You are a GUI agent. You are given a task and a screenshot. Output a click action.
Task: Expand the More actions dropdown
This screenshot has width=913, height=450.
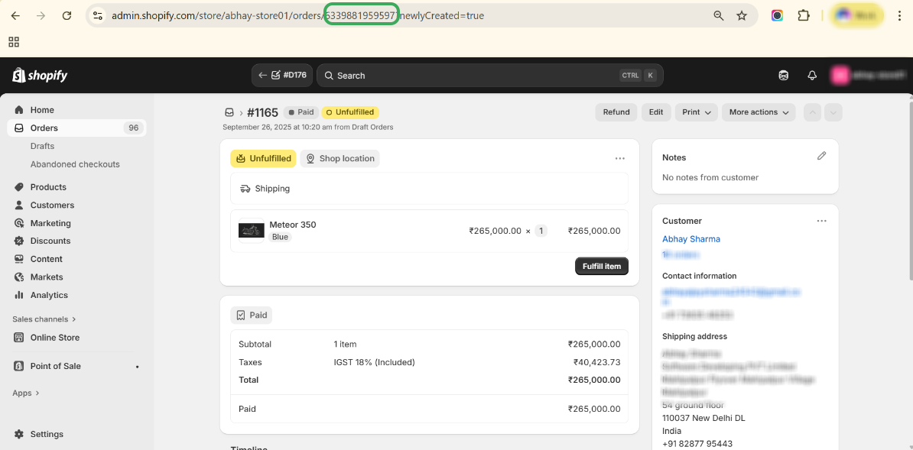pos(759,112)
